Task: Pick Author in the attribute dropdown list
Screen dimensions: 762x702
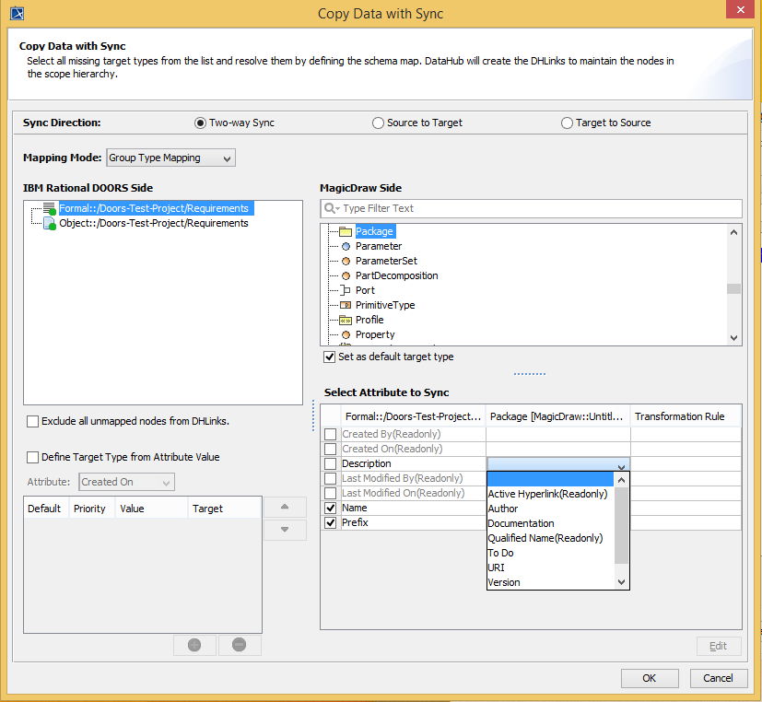Action: point(503,509)
